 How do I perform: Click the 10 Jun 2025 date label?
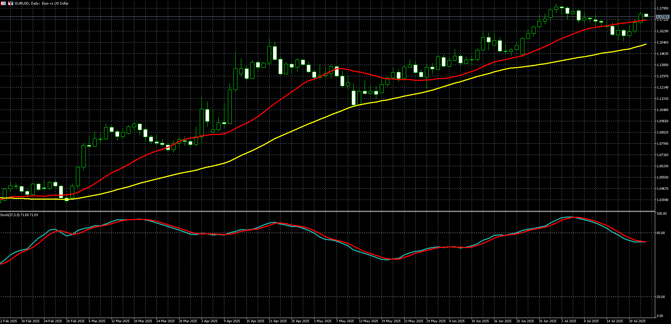click(x=480, y=321)
